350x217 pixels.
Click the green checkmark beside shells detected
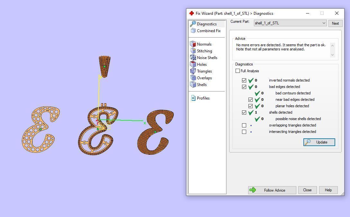(251, 112)
